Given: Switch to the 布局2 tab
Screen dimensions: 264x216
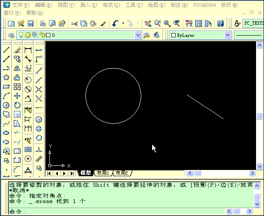Looking at the screenshot, I should click(122, 173).
